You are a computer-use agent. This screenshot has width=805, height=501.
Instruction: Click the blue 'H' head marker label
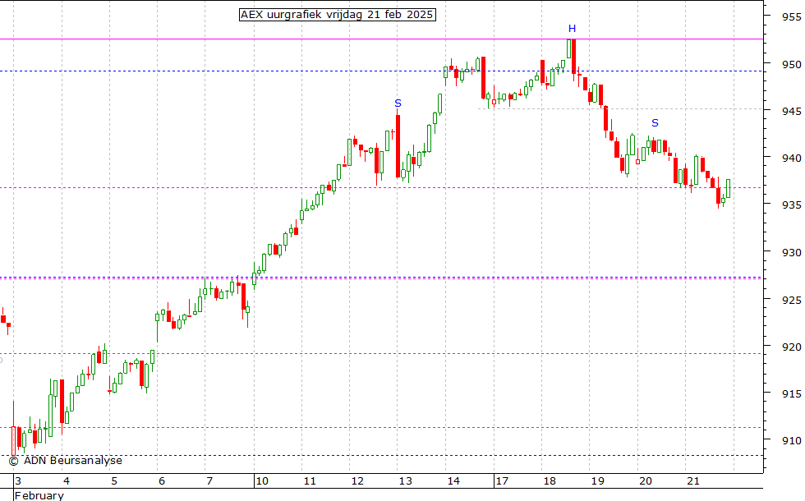tap(572, 29)
